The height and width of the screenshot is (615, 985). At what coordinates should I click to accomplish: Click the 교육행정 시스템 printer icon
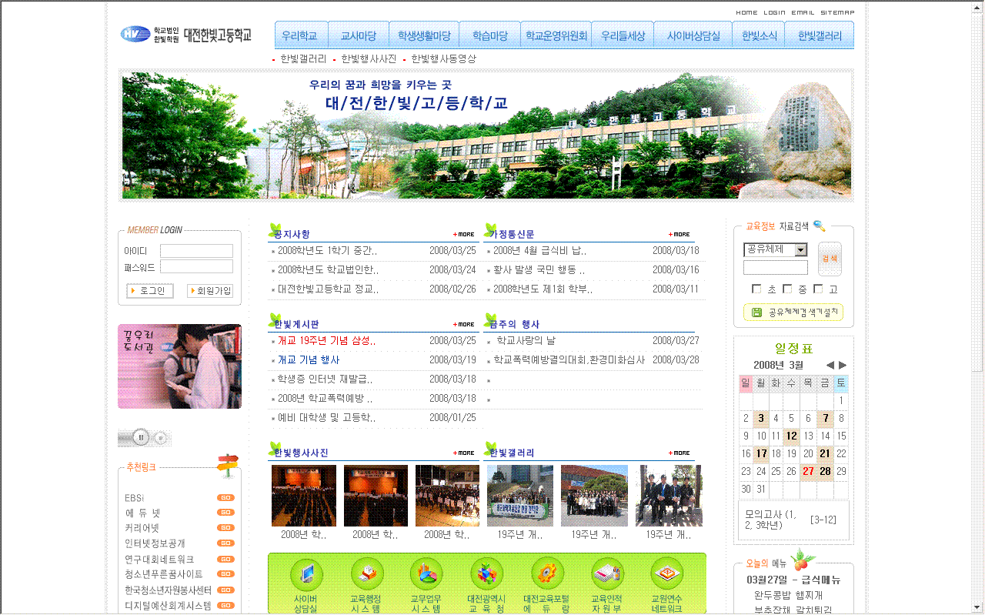pyautogui.click(x=366, y=576)
